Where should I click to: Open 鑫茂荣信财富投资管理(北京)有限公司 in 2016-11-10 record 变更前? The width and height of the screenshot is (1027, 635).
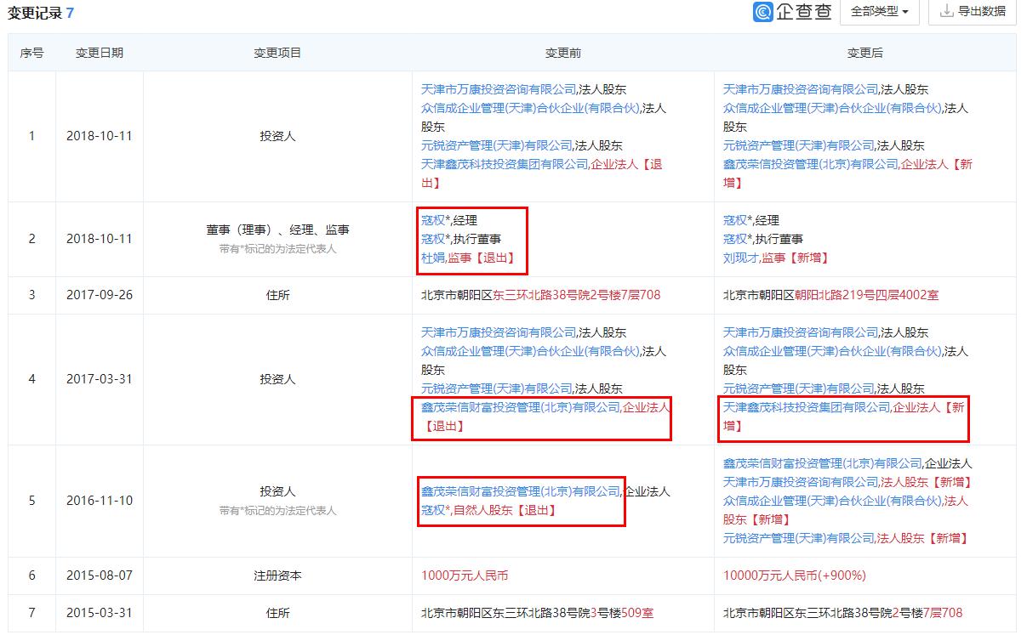click(x=521, y=491)
